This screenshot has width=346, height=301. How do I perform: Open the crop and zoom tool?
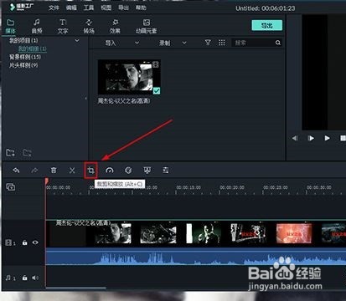[90, 170]
